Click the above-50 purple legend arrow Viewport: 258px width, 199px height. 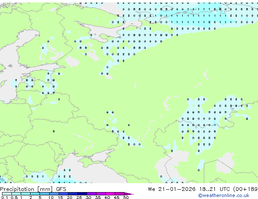(129, 194)
